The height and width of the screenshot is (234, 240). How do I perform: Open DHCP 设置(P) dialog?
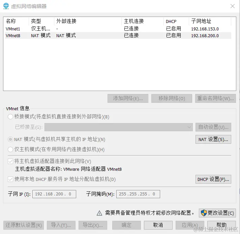[x=213, y=179]
